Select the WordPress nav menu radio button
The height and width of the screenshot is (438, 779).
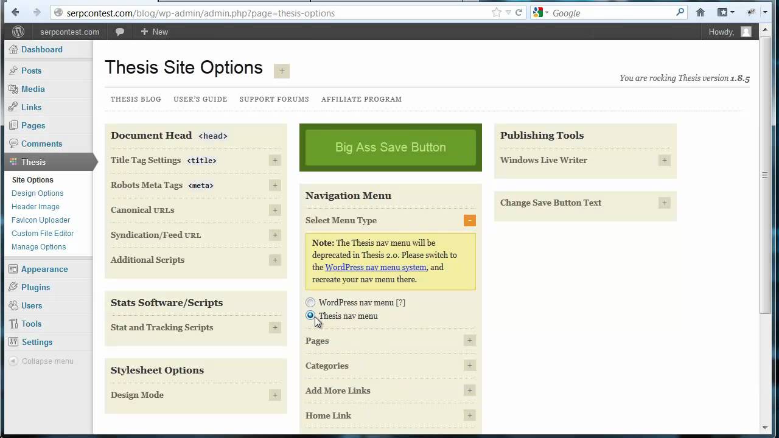(310, 302)
